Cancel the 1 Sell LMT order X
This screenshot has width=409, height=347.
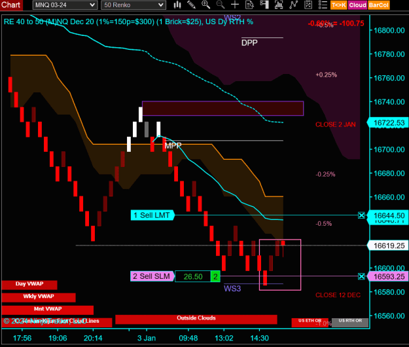point(361,215)
